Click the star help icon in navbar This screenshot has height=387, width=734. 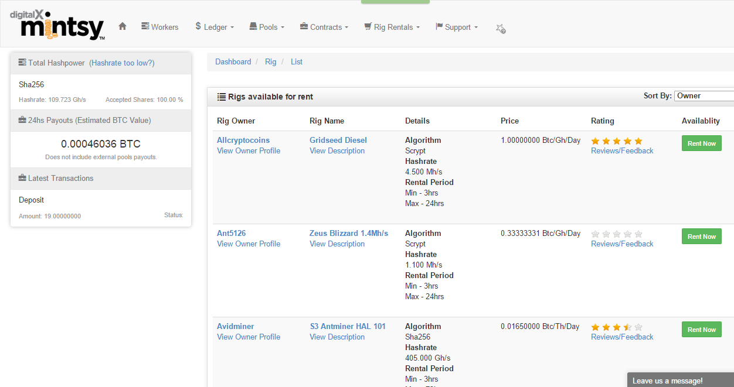[x=500, y=28]
